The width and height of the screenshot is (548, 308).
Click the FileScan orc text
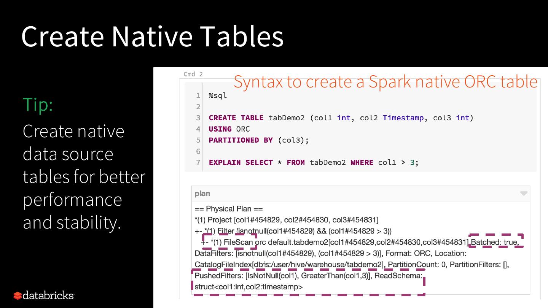(x=244, y=242)
